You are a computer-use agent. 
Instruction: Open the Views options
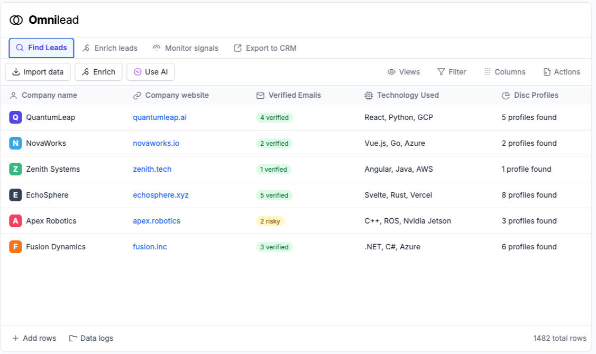click(404, 72)
